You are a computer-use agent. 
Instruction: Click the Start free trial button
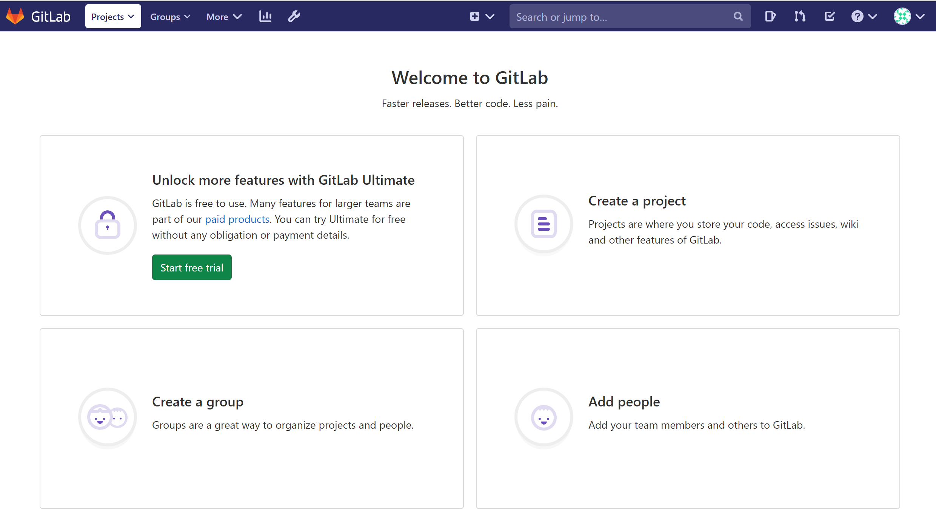[192, 267]
